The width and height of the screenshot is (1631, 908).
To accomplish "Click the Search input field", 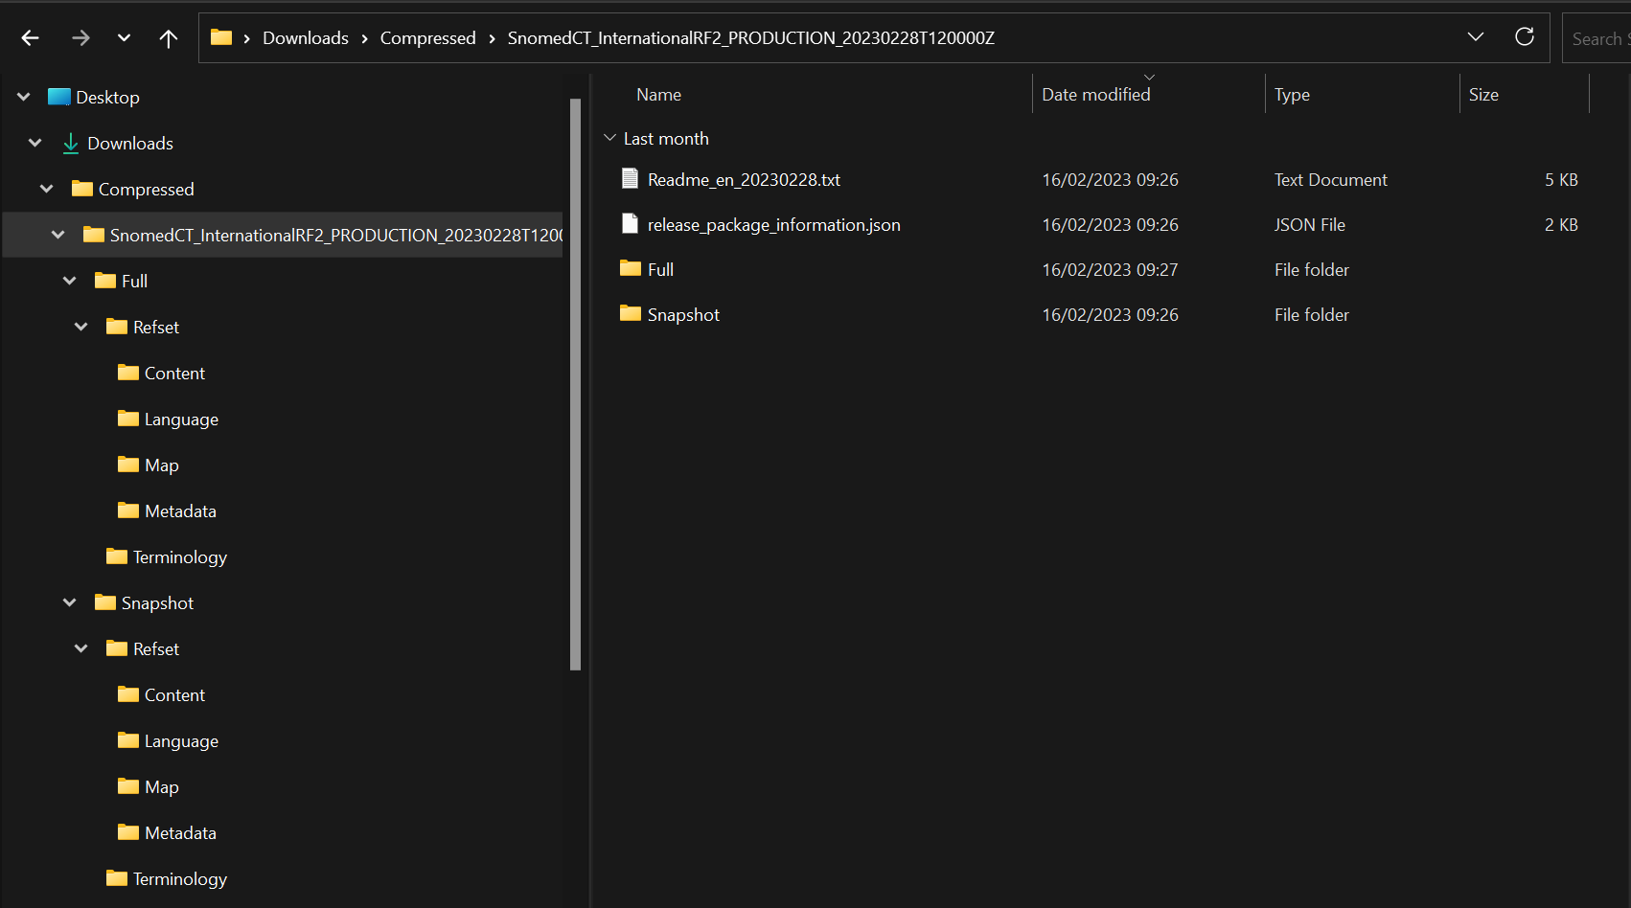I will pos(1597,38).
